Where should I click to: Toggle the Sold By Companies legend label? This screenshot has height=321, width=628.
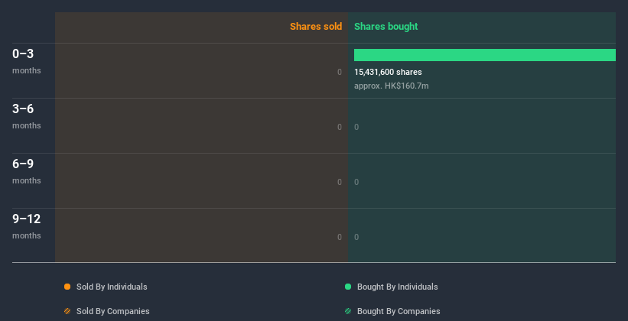112,311
